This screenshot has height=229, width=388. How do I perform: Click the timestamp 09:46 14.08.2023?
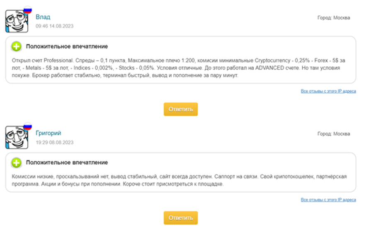tap(54, 26)
